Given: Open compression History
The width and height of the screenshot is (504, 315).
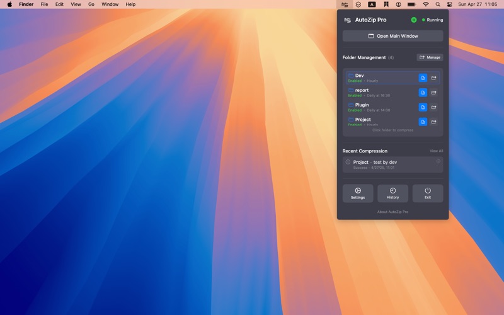Looking at the screenshot, I should pyautogui.click(x=392, y=193).
